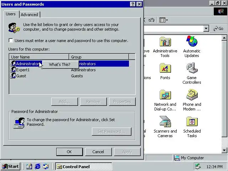
Task: Click the Group column header
Action: coord(99,57)
